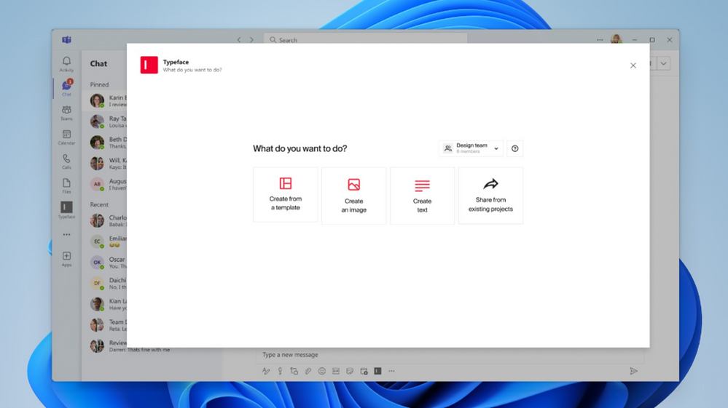Open the recent Team group chat
The height and width of the screenshot is (408, 728).
click(x=105, y=324)
